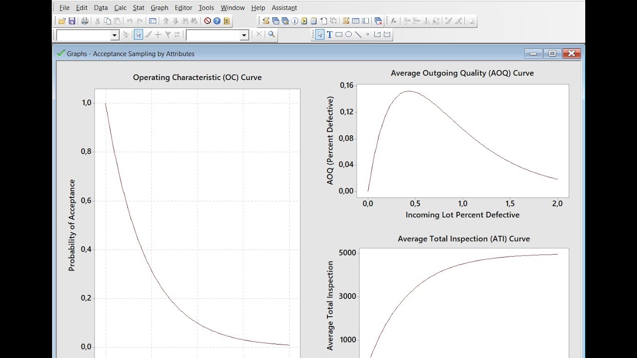This screenshot has height=358, width=637.
Task: Open Help via blue question icon
Action: click(217, 21)
